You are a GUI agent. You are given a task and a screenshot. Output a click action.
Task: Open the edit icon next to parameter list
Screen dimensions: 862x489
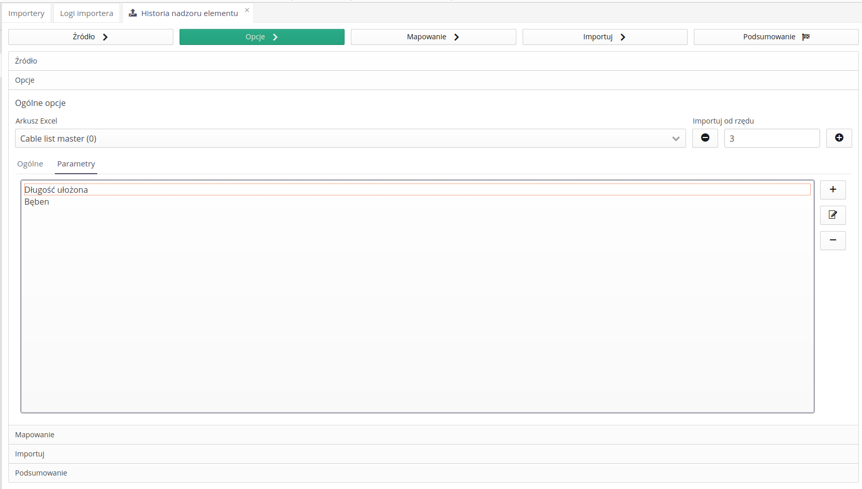point(833,215)
